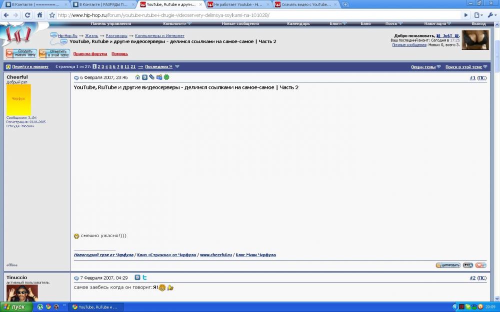Screen dimensions: 500x312
Task: Open the Разговоры breadcrumb link
Action: (116, 35)
